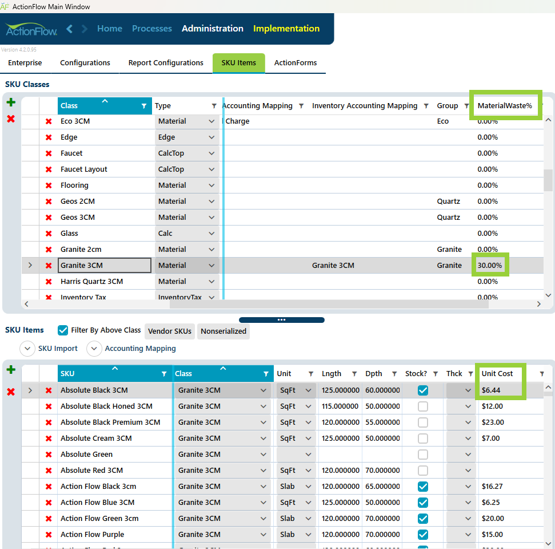Screen dimensions: 555x549
Task: Delete selected SKU item with red X
Action: [11, 392]
